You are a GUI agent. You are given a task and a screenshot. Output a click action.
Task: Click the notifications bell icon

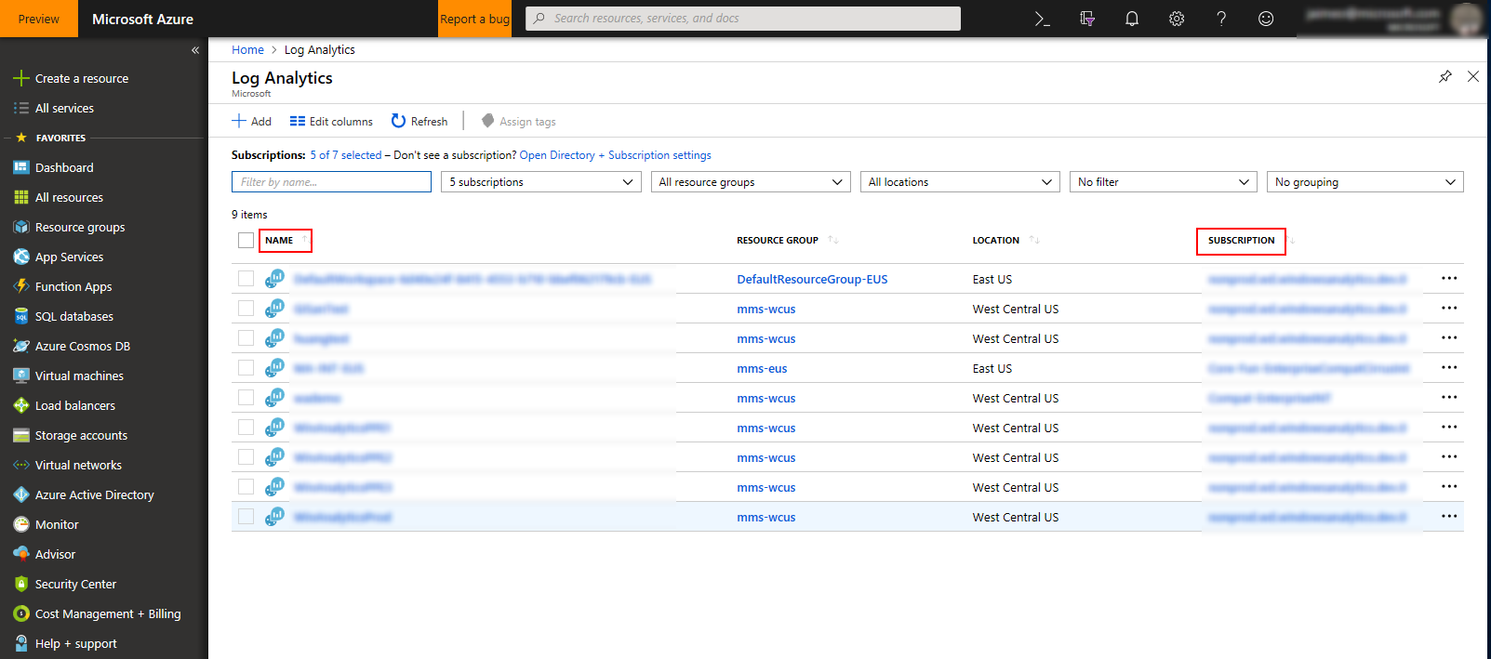coord(1132,19)
